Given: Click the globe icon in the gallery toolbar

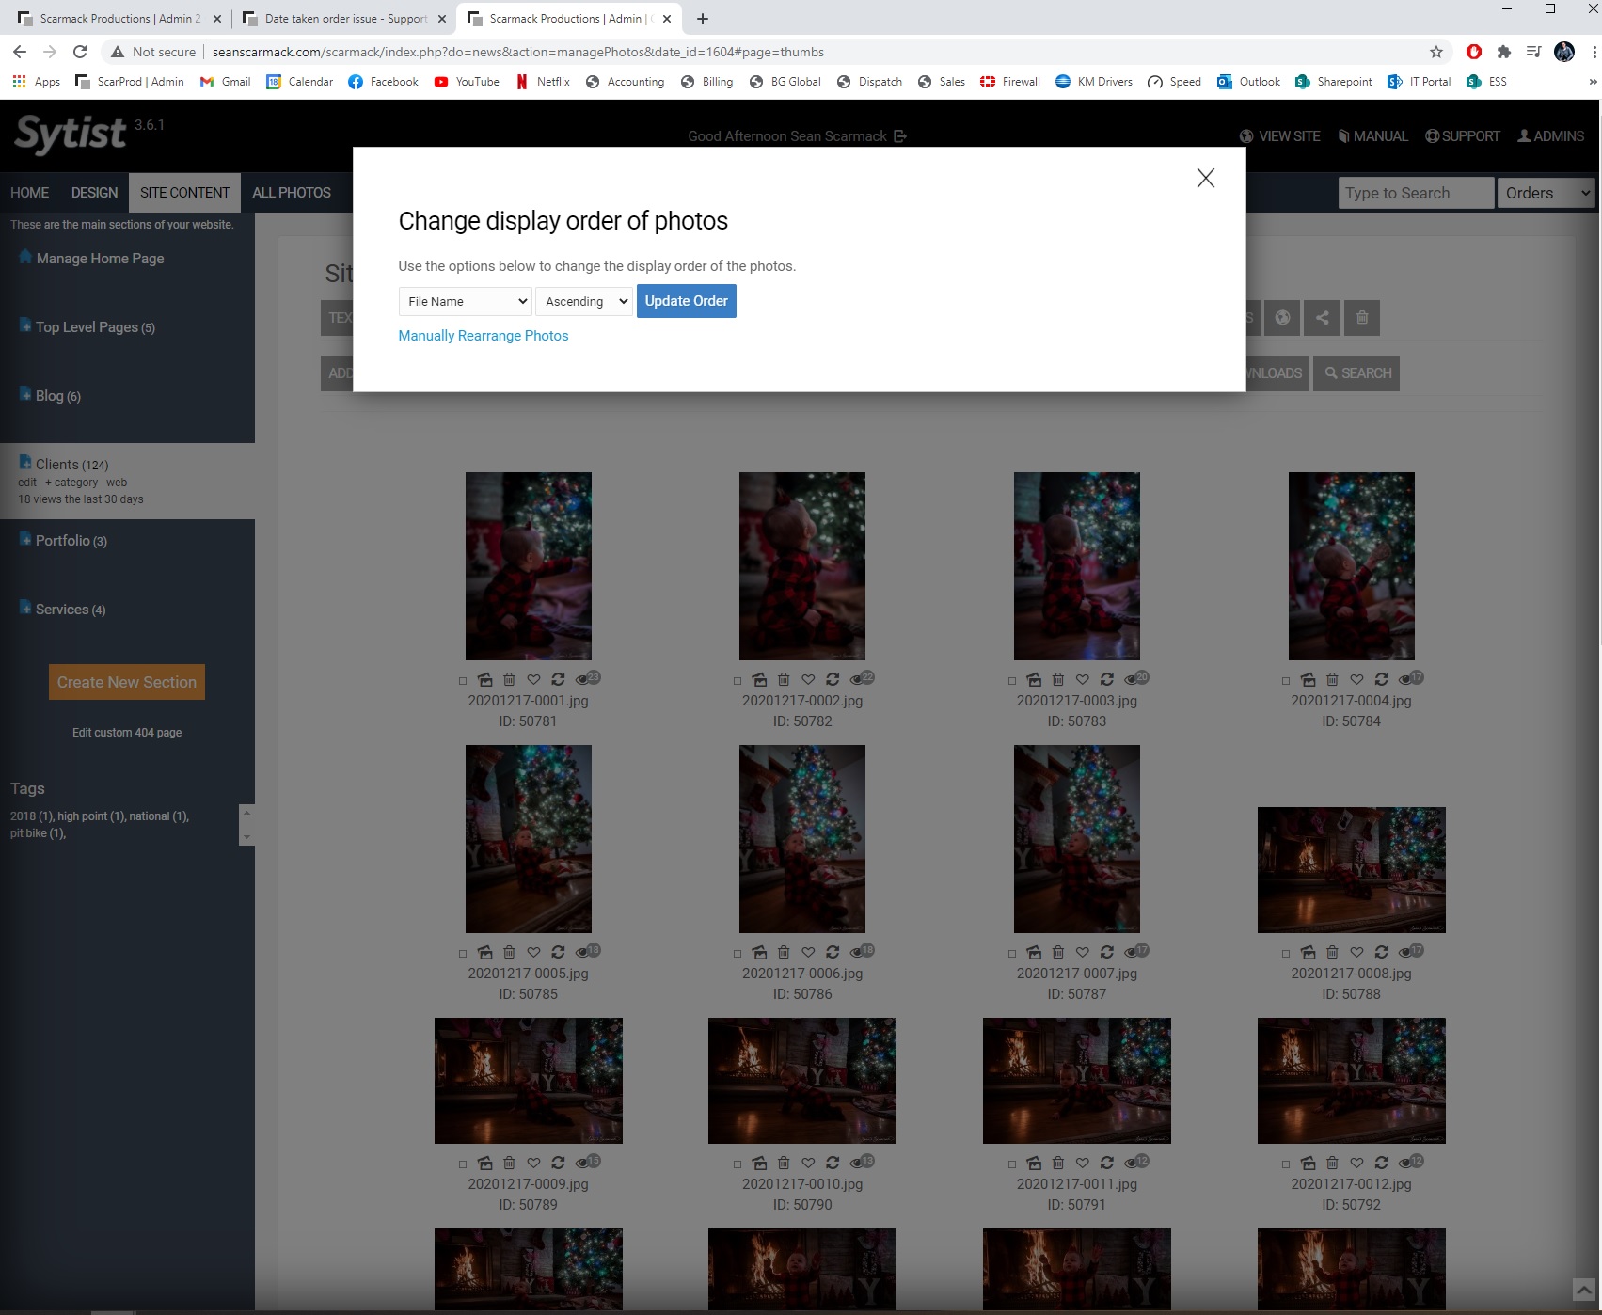Looking at the screenshot, I should tap(1282, 318).
